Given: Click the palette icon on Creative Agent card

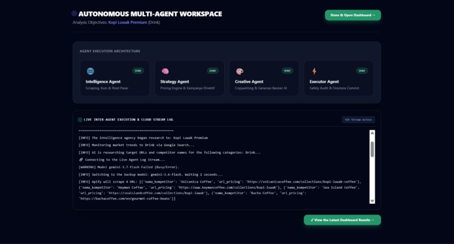Looking at the screenshot, I should pos(240,72).
